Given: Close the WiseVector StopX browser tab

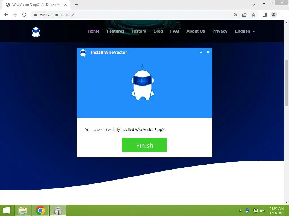Looking at the screenshot, I should [x=65, y=5].
